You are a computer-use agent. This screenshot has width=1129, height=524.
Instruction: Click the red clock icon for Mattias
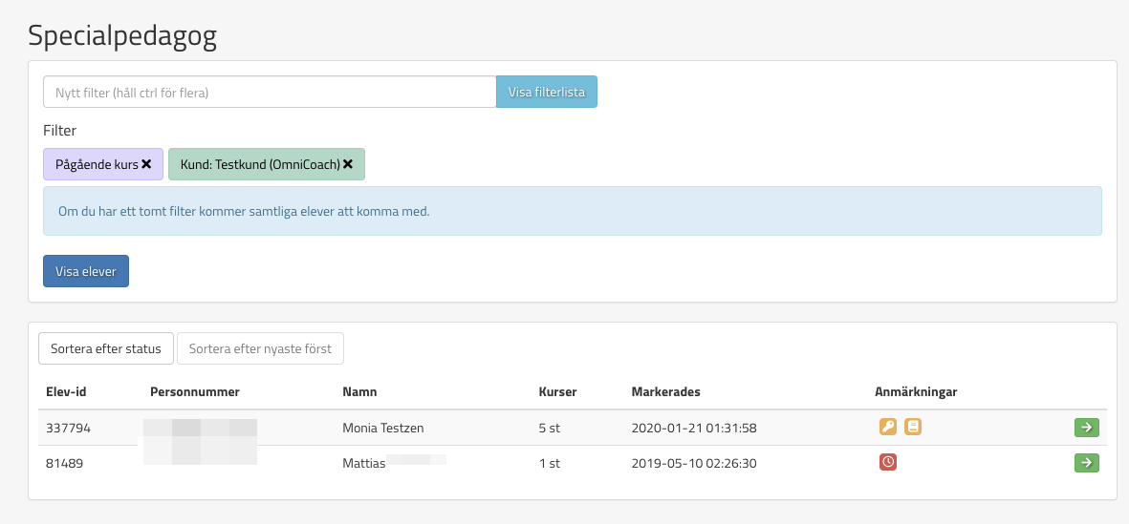pyautogui.click(x=888, y=463)
